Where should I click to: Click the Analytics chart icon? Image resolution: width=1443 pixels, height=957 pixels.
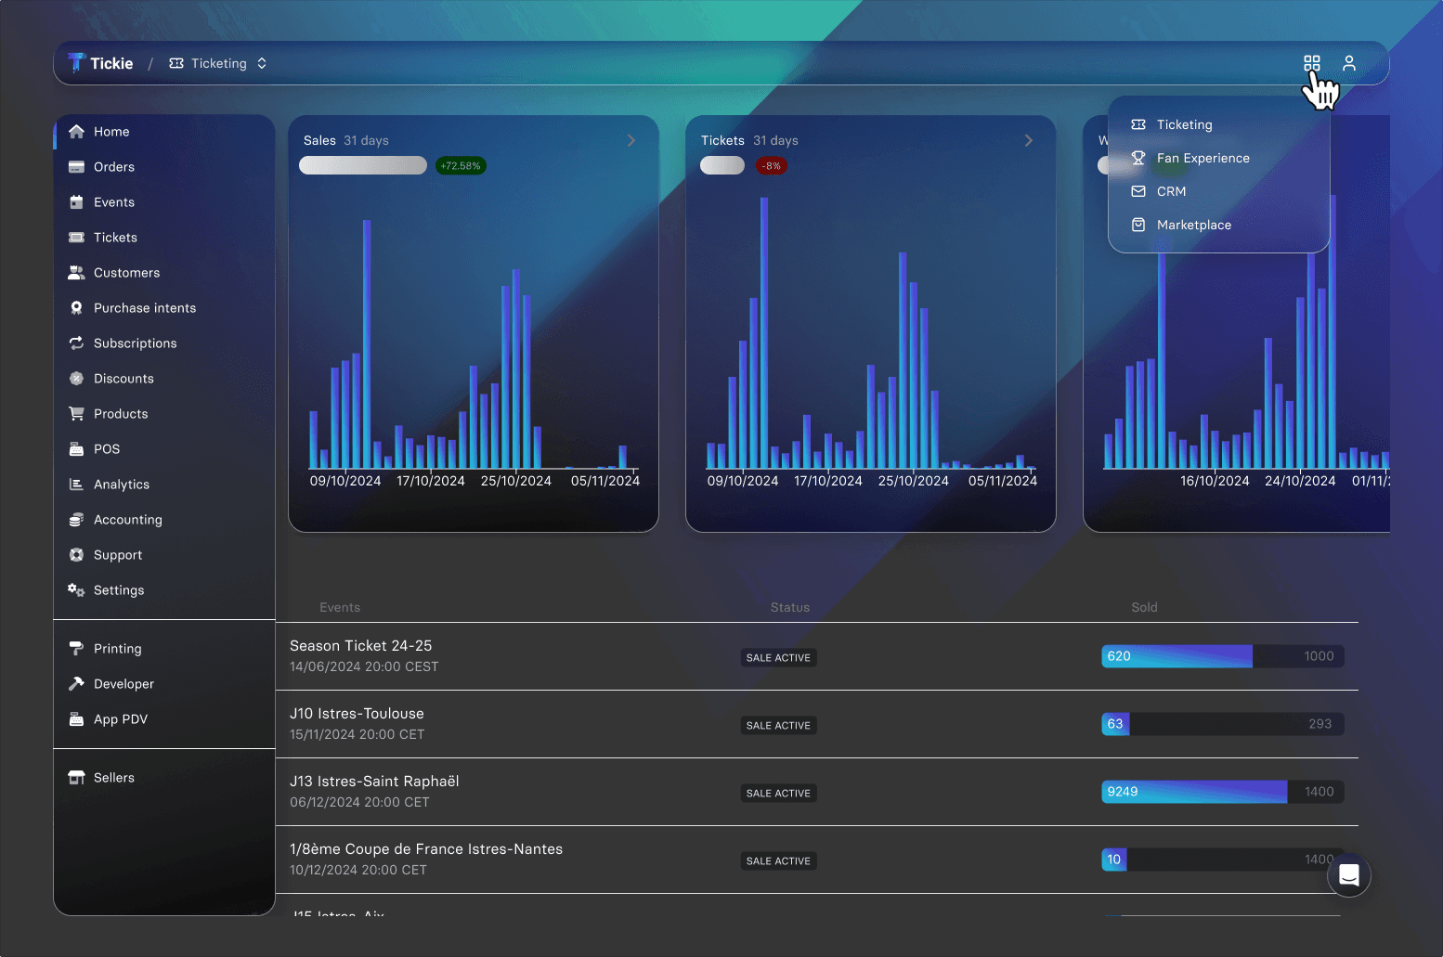coord(76,485)
